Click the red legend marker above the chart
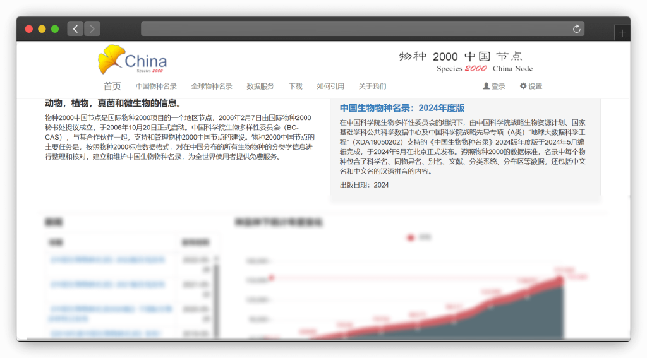Image resolution: width=647 pixels, height=358 pixels. [411, 237]
